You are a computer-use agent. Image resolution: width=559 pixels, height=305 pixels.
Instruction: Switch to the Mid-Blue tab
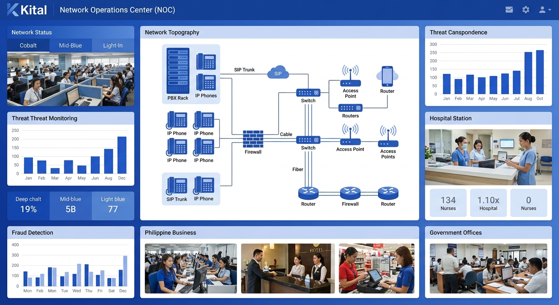71,45
